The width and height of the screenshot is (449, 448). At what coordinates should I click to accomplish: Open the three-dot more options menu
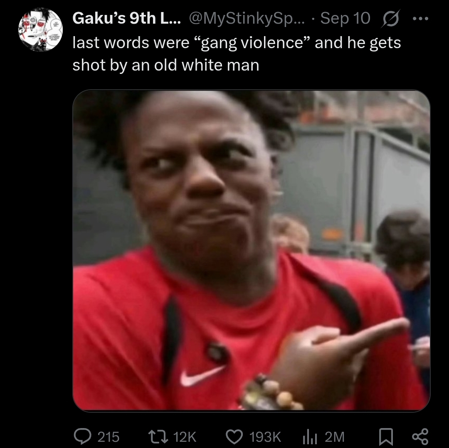(x=420, y=19)
